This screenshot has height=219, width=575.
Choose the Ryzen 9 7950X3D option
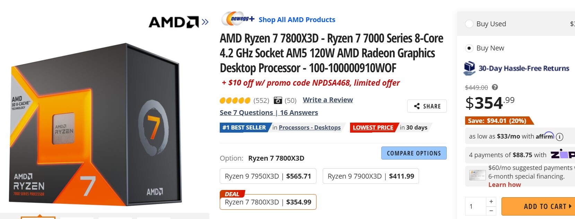click(x=268, y=176)
